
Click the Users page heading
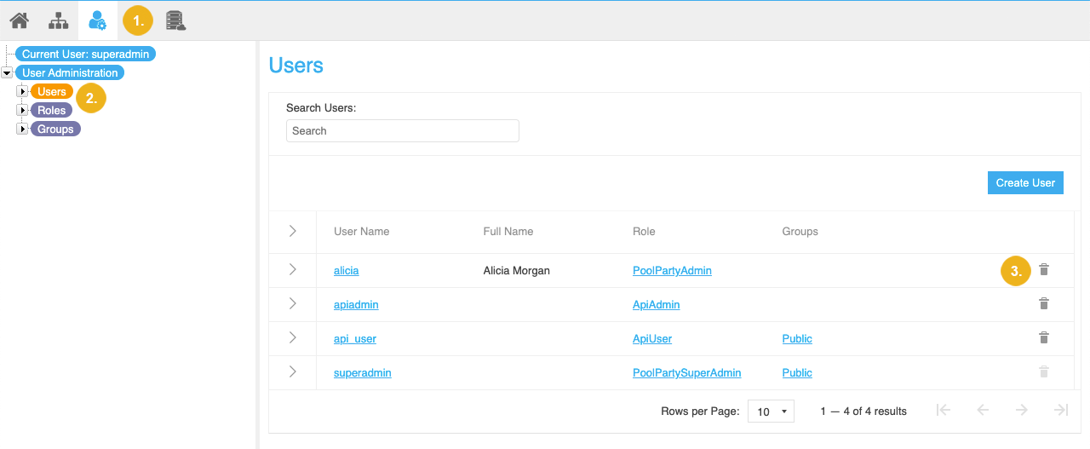tap(296, 66)
